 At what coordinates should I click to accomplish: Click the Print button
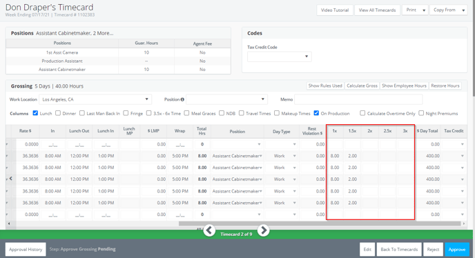411,10
